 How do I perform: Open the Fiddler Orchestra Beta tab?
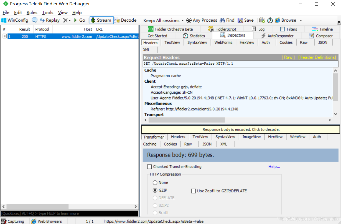click(170, 29)
